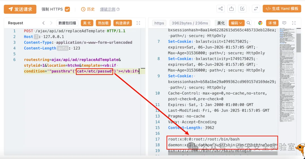Expand the Request panel to fullscreen
This screenshot has height=159, width=305.
138,23
